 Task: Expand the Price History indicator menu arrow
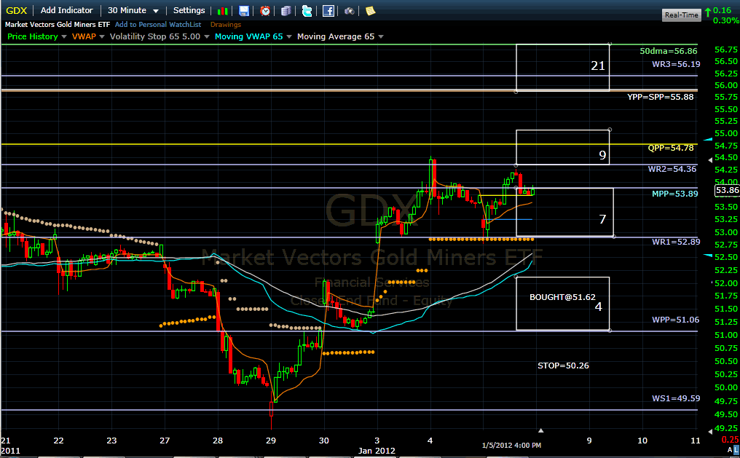(63, 37)
